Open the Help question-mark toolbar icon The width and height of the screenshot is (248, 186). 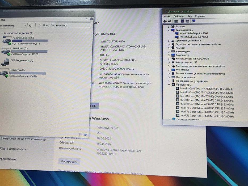[182, 21]
